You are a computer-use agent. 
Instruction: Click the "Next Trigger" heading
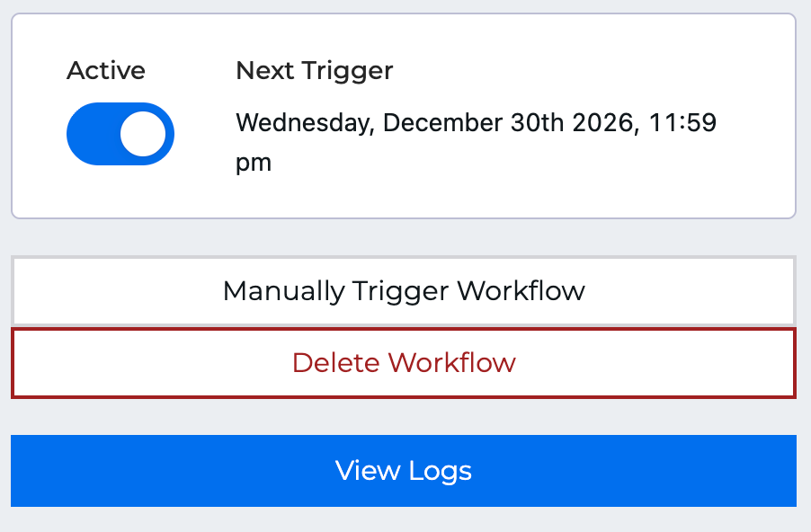315,71
